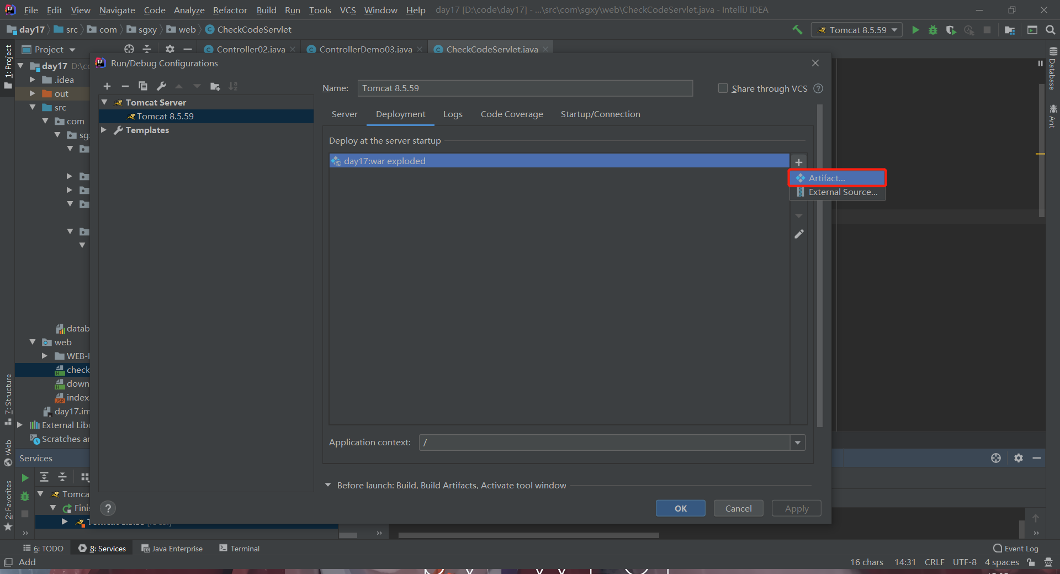Open Search Everywhere with magnifier icon
1060x574 pixels.
[1050, 30]
